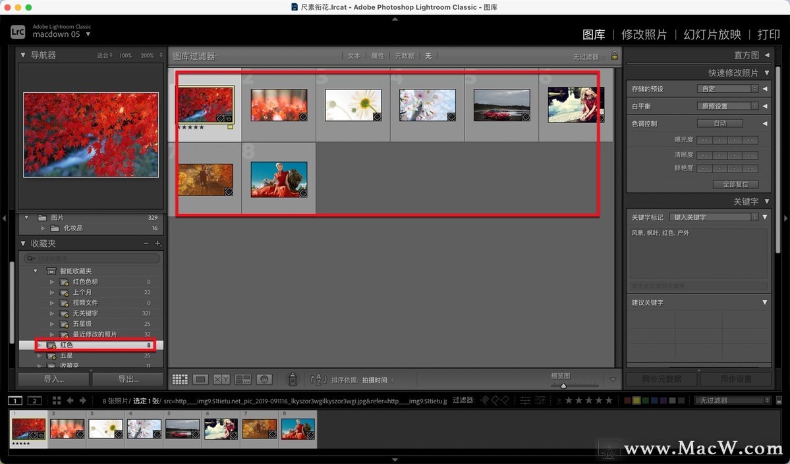Image resolution: width=790 pixels, height=464 pixels.
Task: Click the 导入 button
Action: (54, 379)
